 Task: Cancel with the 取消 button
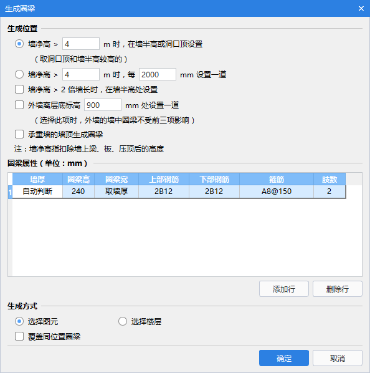pyautogui.click(x=337, y=358)
